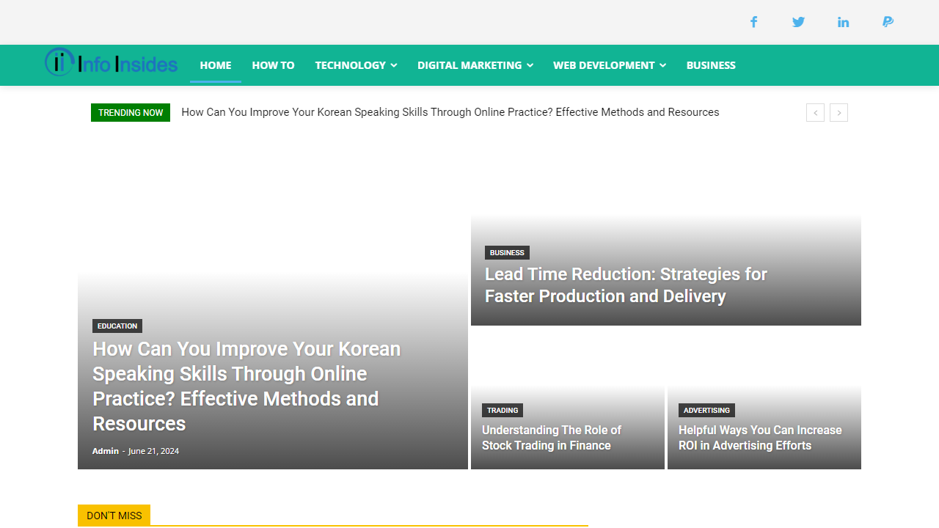Open the Facebook social icon
Viewport: 939px width, 528px height.
click(753, 22)
